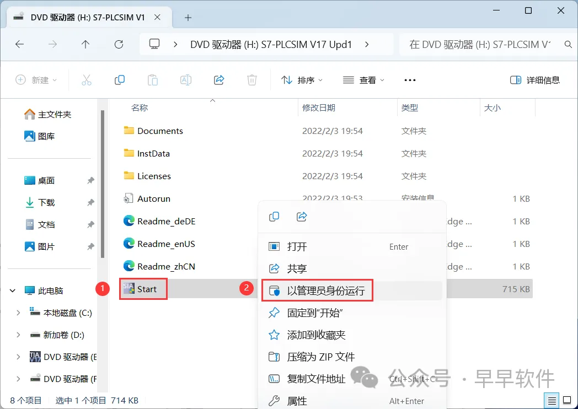Image resolution: width=578 pixels, height=409 pixels.
Task: Select the Readme_zhCN file
Action: [x=159, y=266]
